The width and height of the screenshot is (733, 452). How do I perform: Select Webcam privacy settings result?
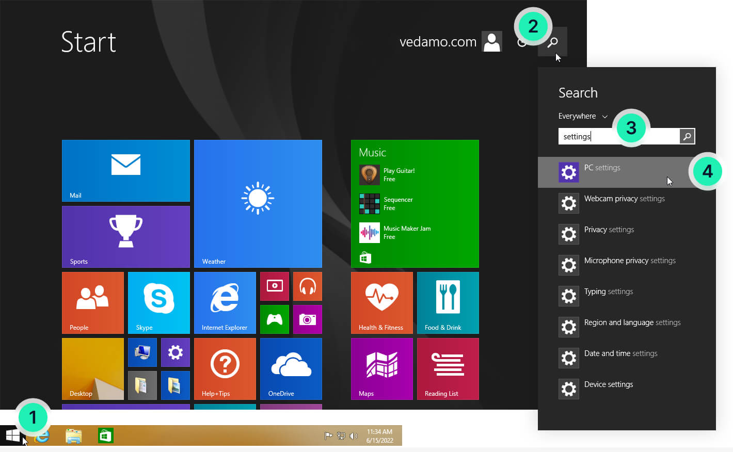[x=627, y=203]
